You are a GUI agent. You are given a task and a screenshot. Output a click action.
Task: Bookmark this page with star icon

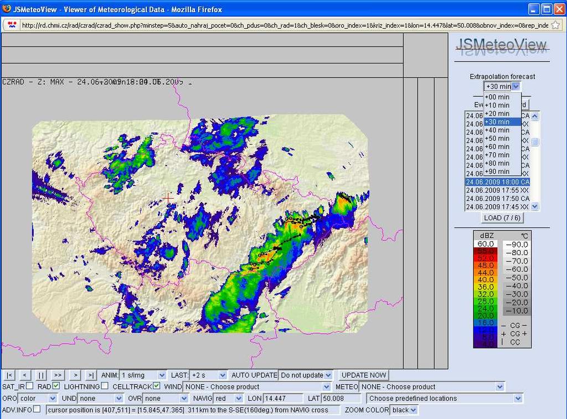point(556,25)
